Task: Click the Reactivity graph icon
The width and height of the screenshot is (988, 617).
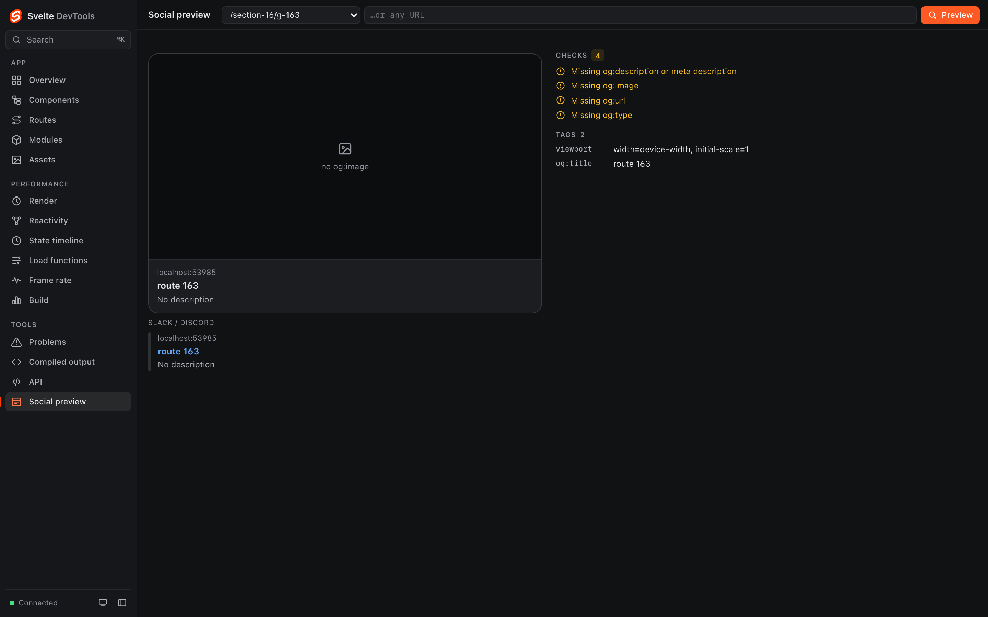Action: pyautogui.click(x=16, y=221)
